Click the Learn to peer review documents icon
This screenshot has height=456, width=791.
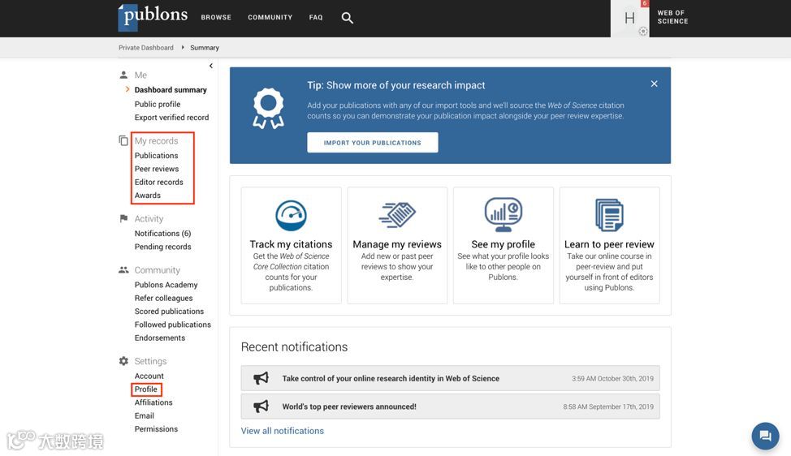(x=609, y=215)
